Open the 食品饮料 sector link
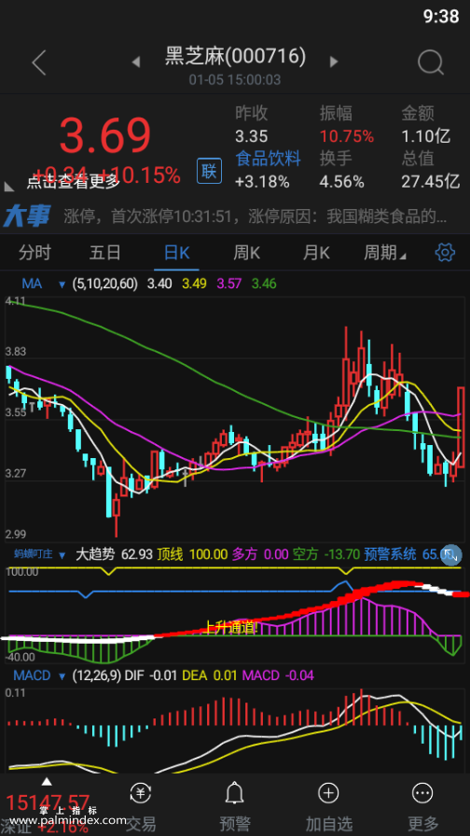470x836 pixels. pyautogui.click(x=268, y=159)
